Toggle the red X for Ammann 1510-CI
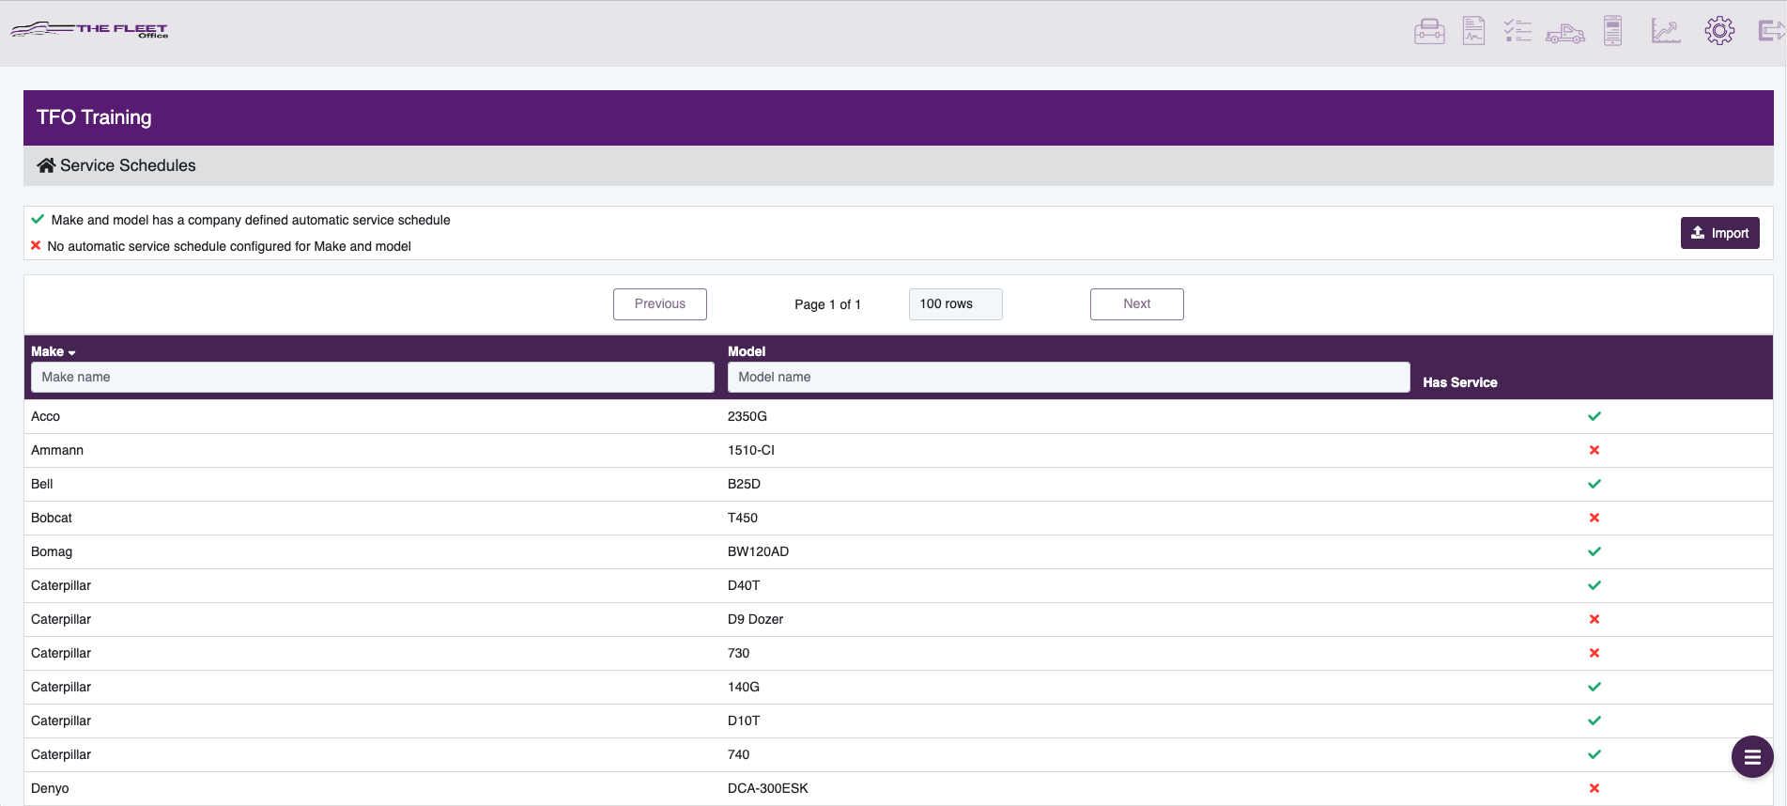Image resolution: width=1787 pixels, height=806 pixels. pyautogui.click(x=1594, y=450)
